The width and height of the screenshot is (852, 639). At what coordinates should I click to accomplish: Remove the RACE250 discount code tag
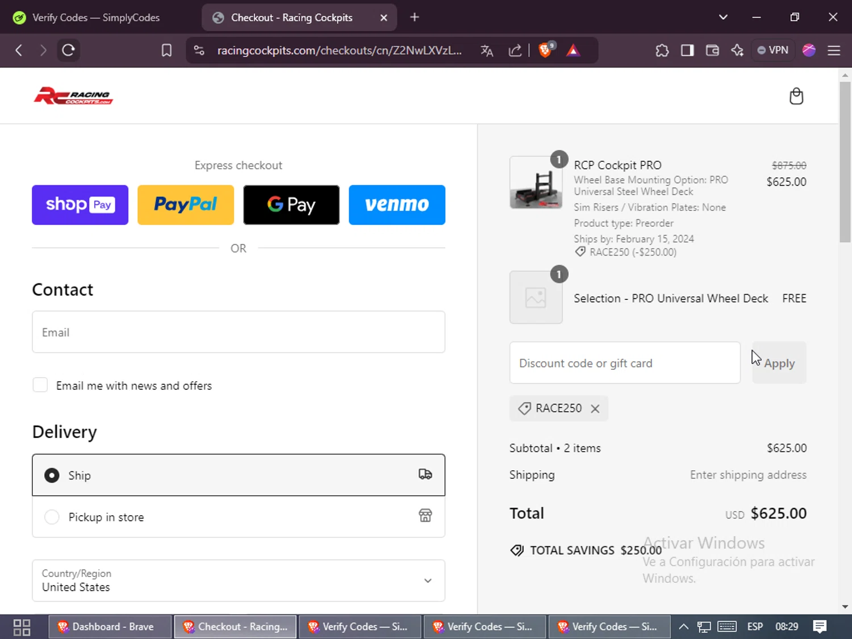coord(595,408)
